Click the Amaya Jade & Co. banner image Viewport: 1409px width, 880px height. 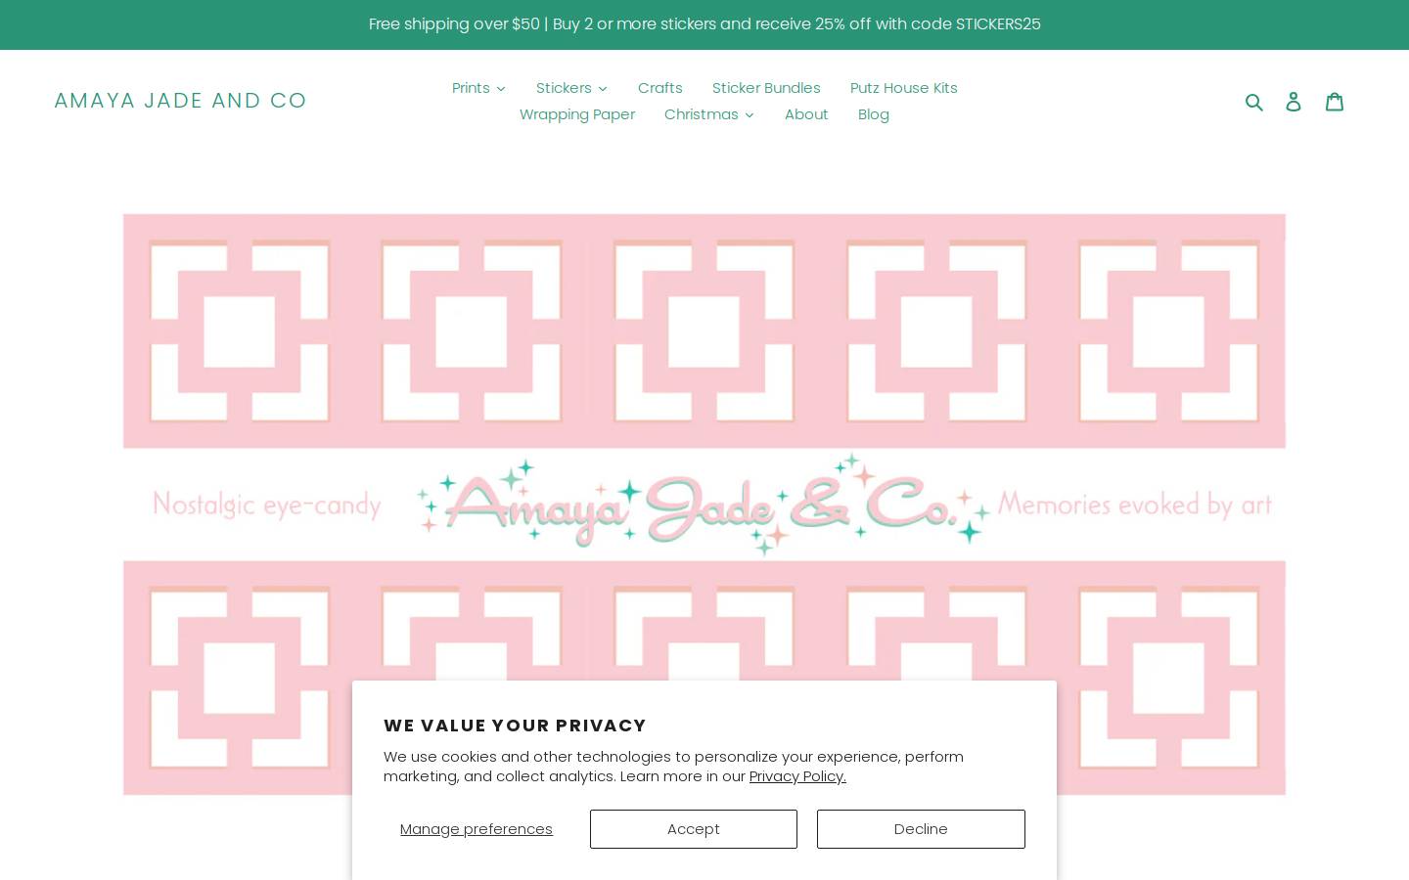tap(704, 505)
